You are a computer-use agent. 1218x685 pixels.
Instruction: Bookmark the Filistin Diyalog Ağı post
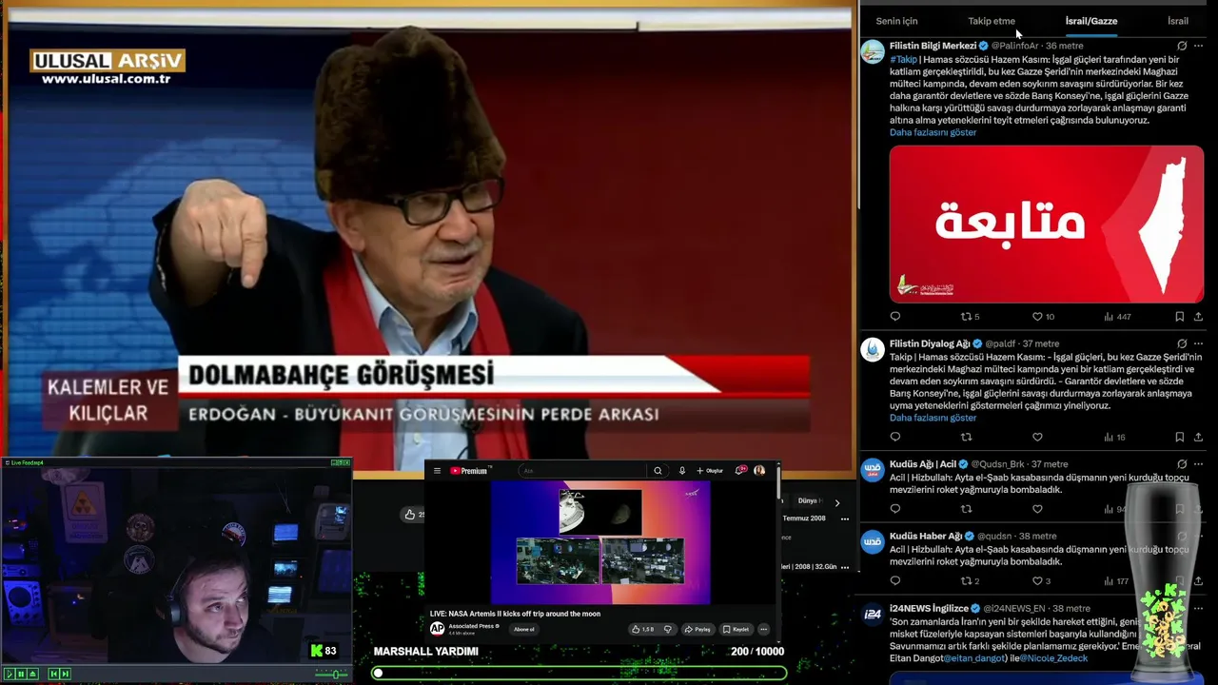pos(1179,438)
